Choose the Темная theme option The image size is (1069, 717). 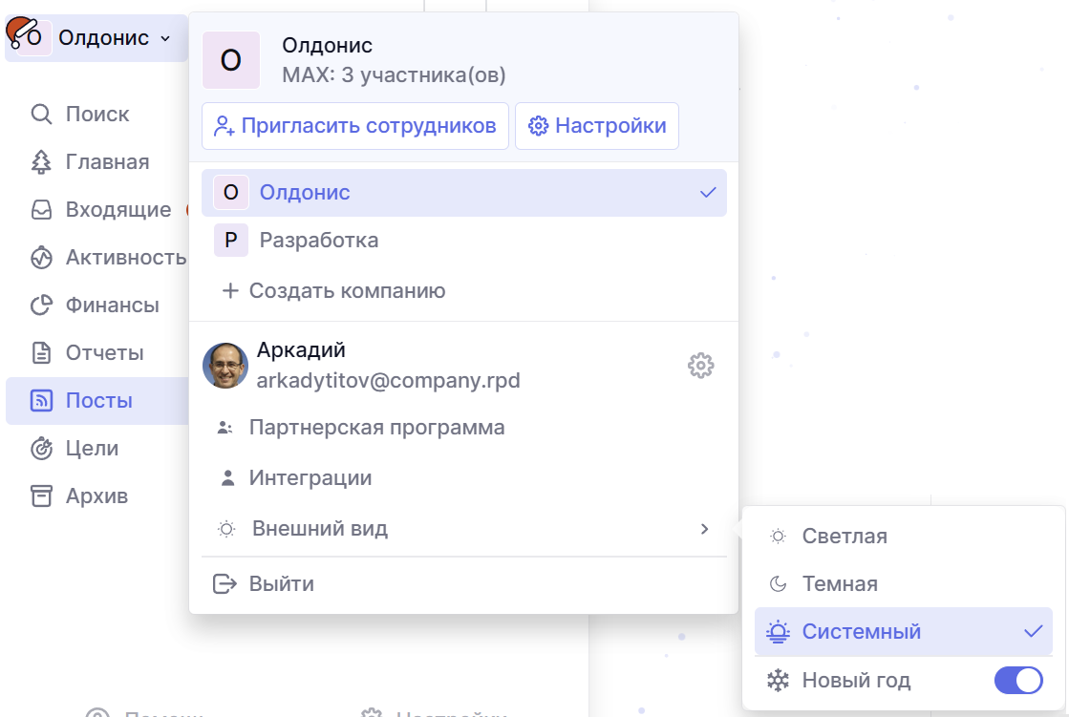coord(840,584)
